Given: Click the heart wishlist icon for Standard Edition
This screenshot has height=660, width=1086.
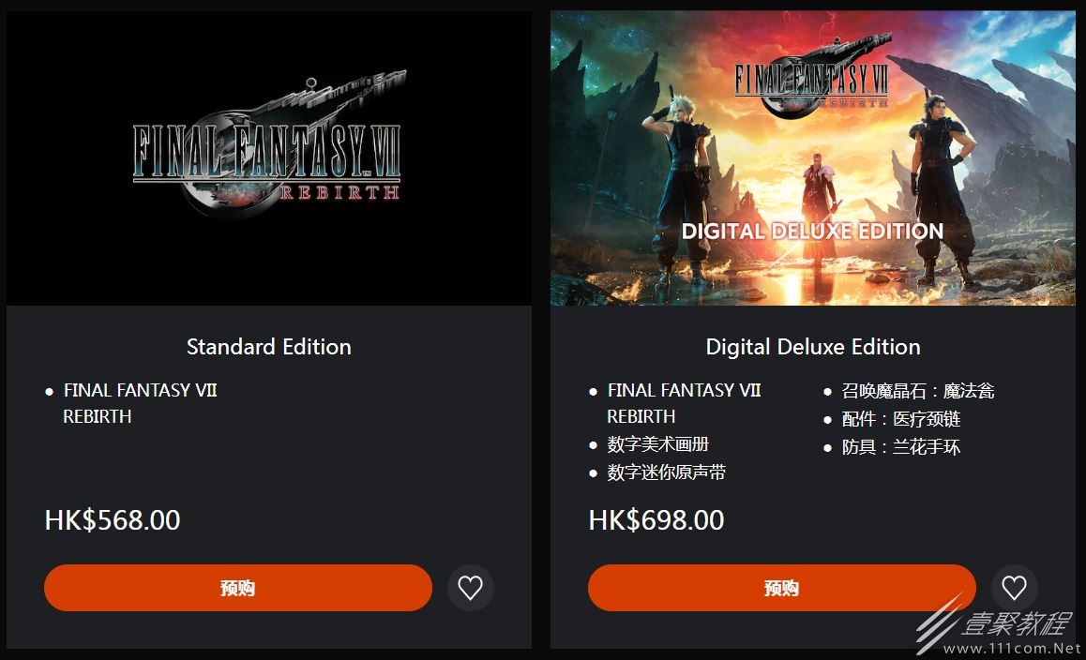Looking at the screenshot, I should point(470,588).
